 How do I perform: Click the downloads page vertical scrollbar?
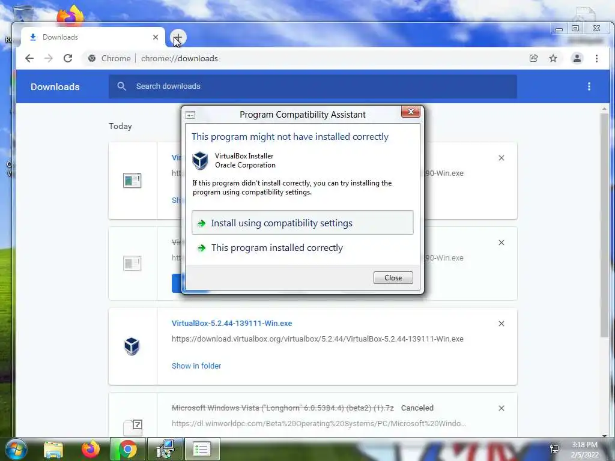604,225
